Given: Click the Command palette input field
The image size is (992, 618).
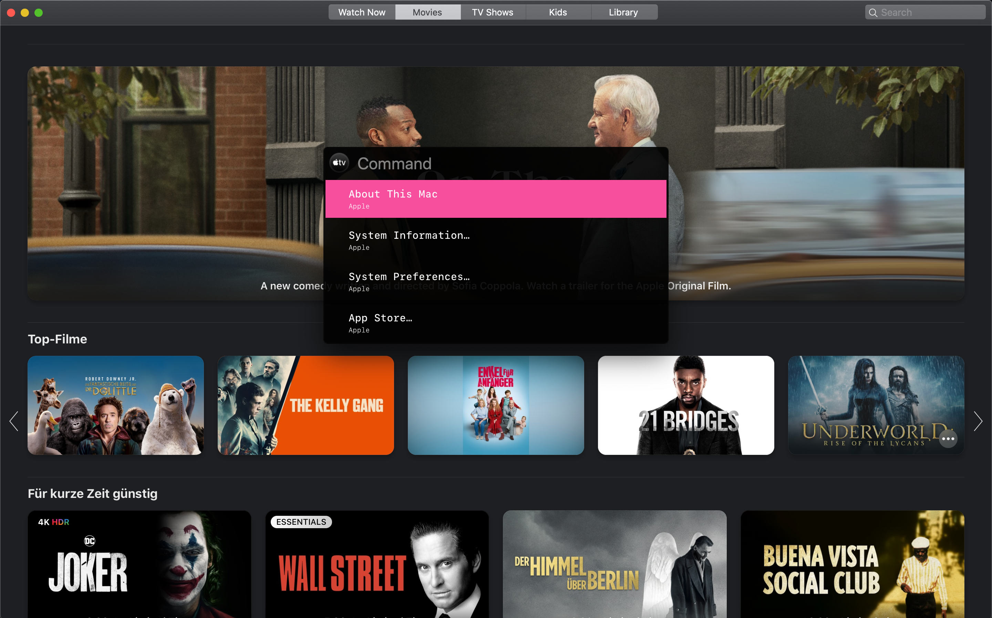Looking at the screenshot, I should [509, 163].
